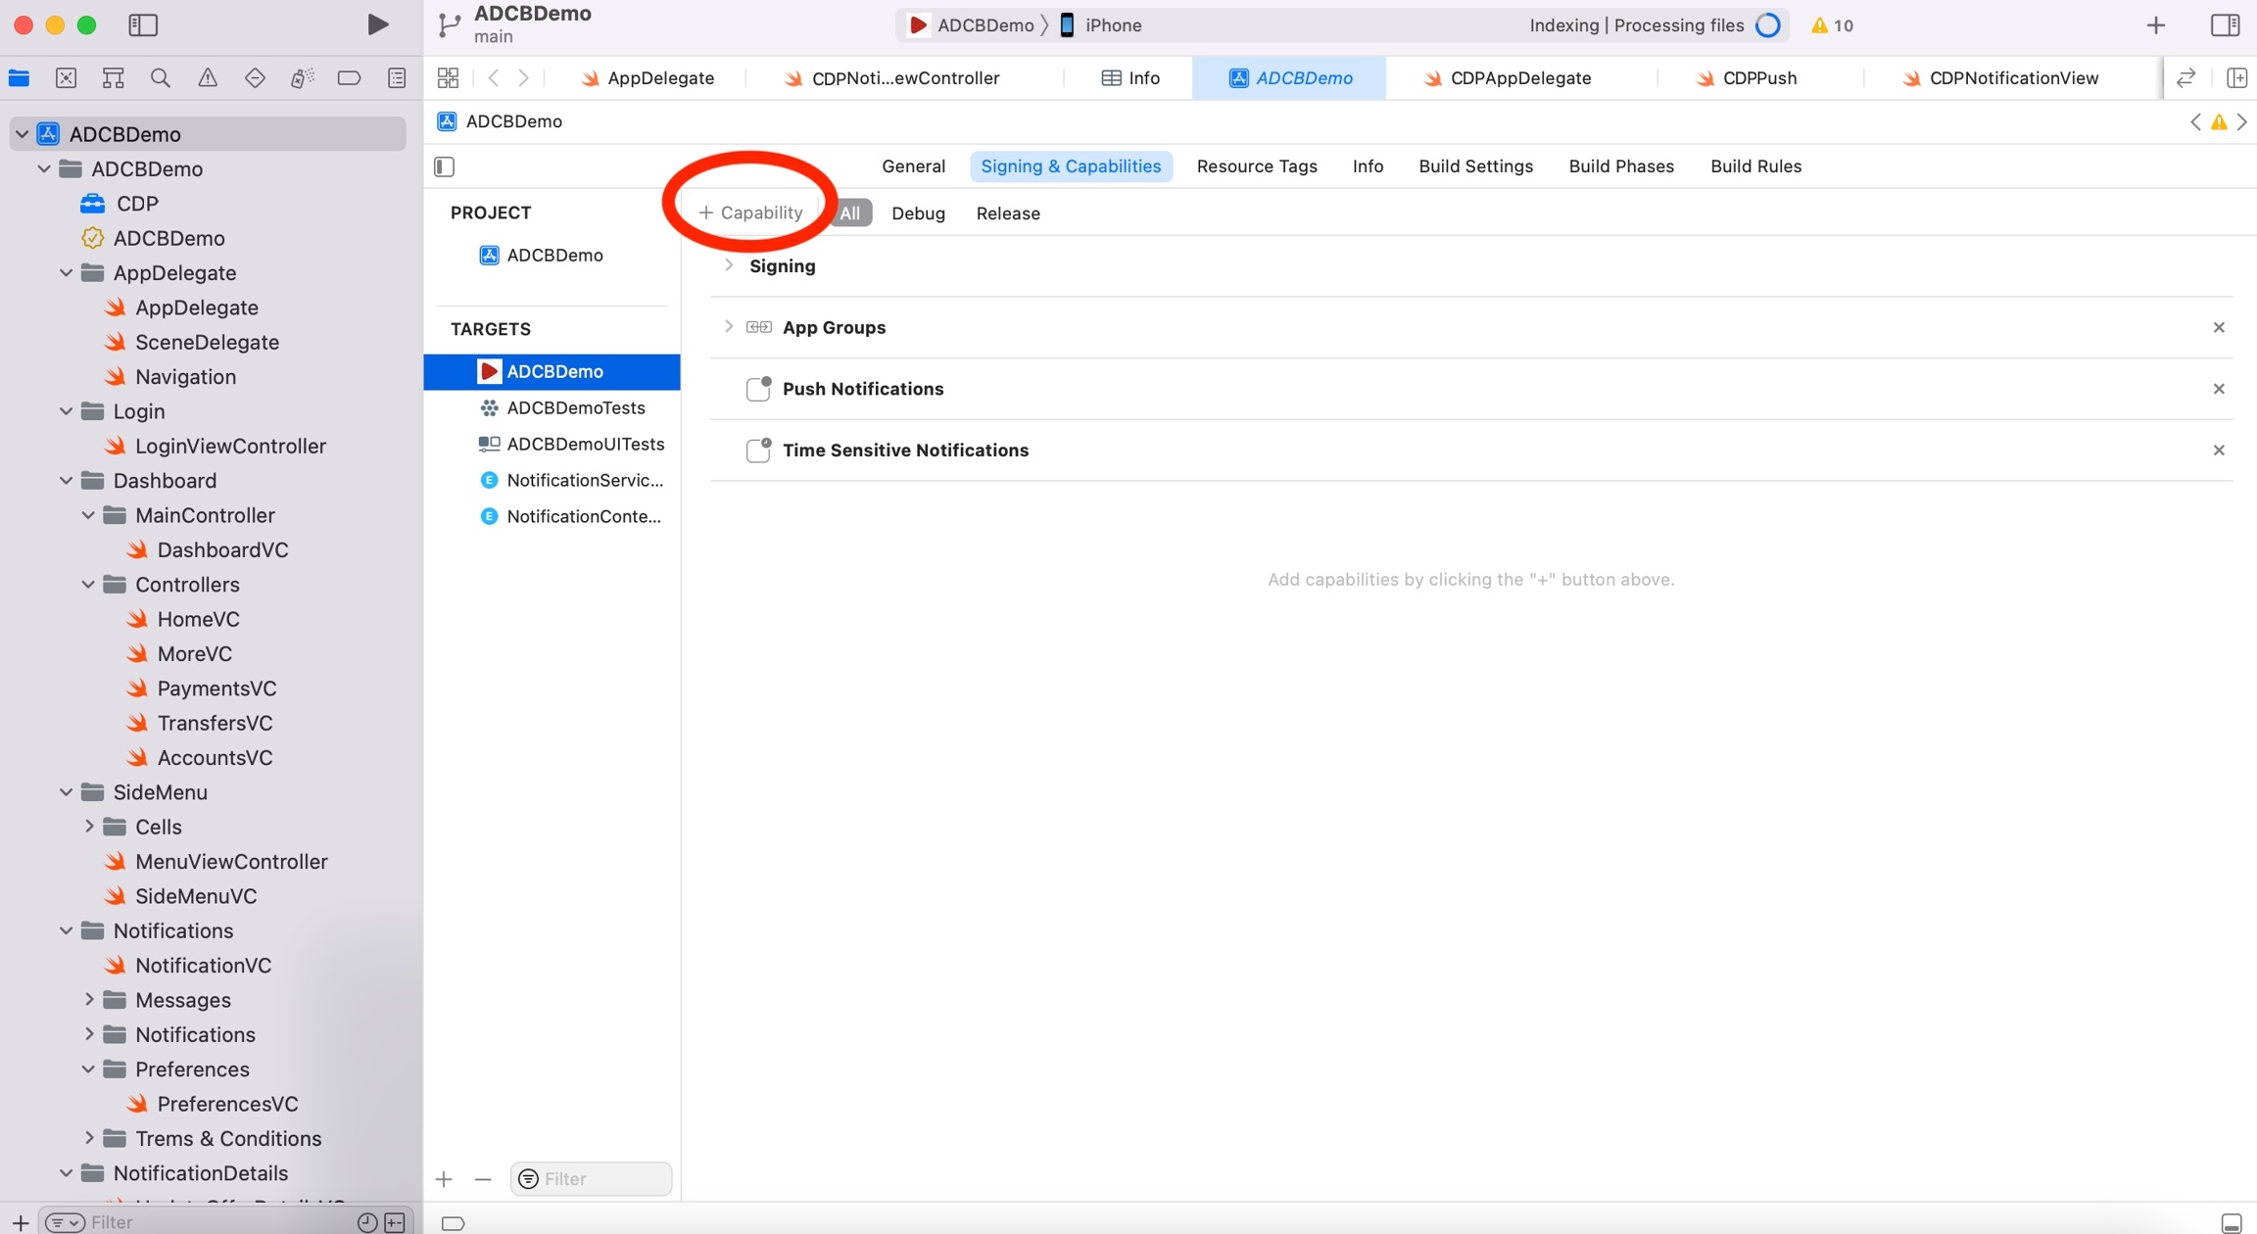
Task: Open the Source Control navigator icon
Action: click(66, 78)
